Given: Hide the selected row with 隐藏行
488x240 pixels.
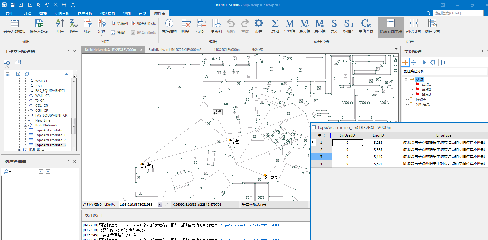Looking at the screenshot, I should tap(119, 32).
